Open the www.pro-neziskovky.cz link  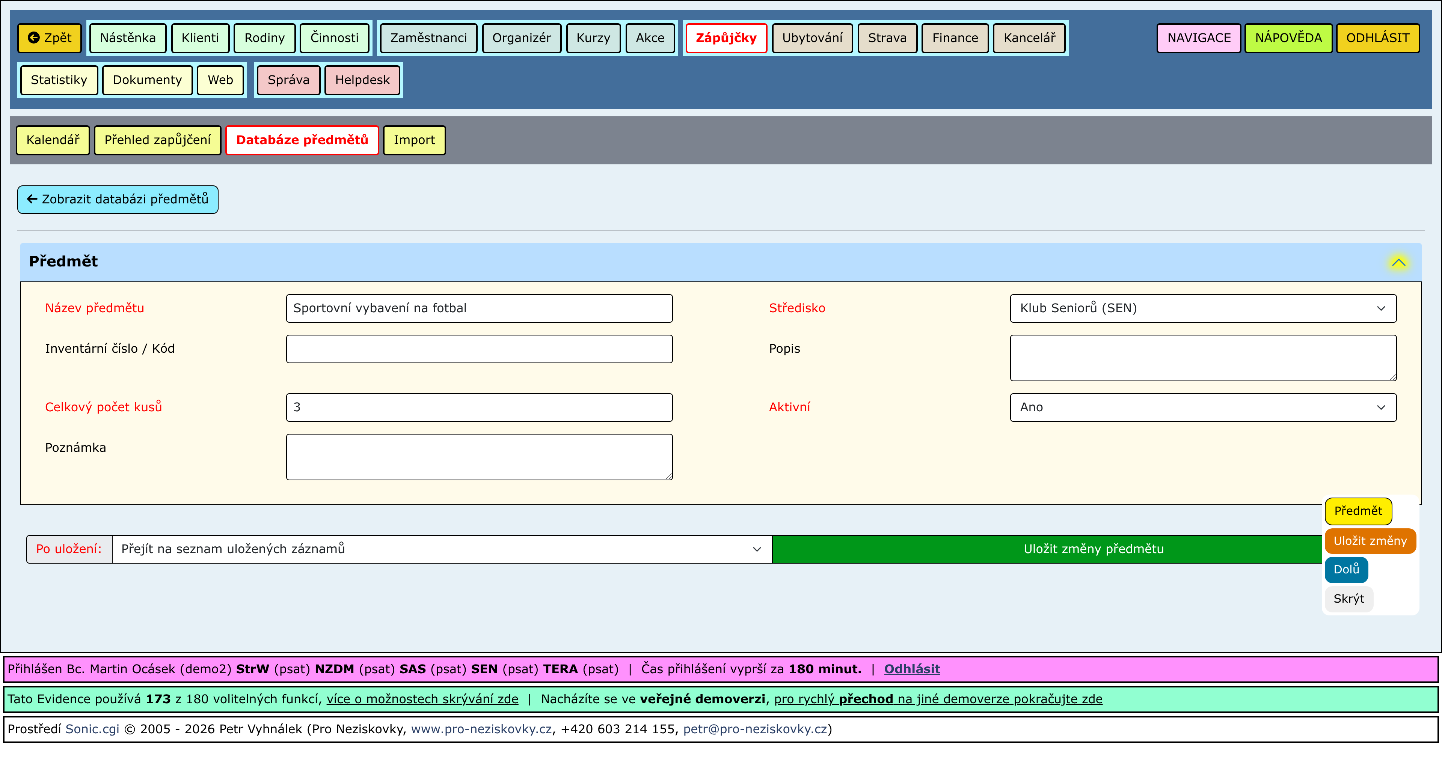coord(481,729)
